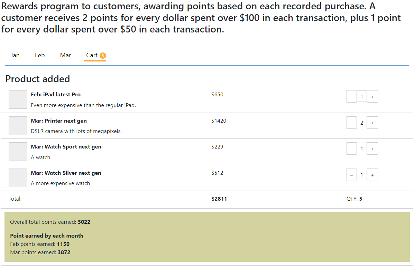Focus the iPad latest Pro quantity field
Image resolution: width=415 pixels, height=278 pixels.
click(362, 97)
